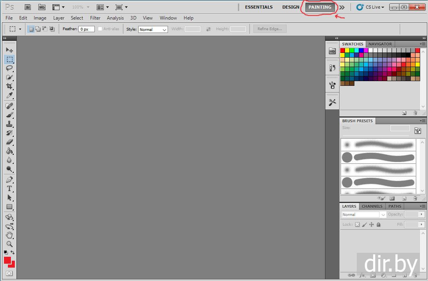Image resolution: width=428 pixels, height=281 pixels.
Task: Select the Crop tool
Action: tap(9, 86)
